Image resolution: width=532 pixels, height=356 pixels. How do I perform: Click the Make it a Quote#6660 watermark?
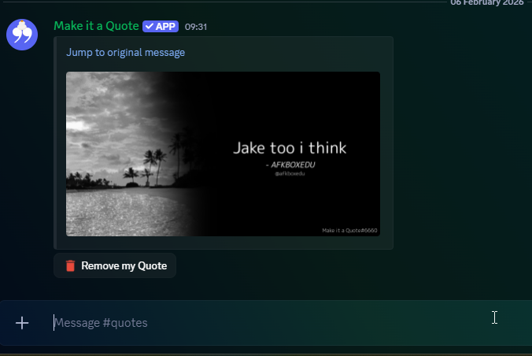349,231
